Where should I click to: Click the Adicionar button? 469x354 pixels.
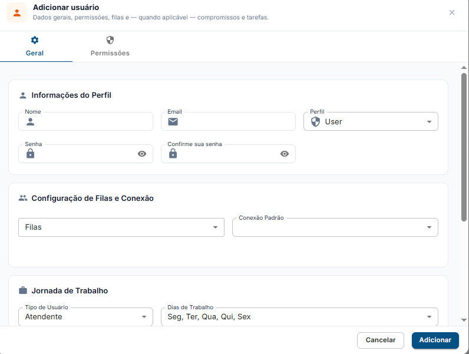point(435,340)
